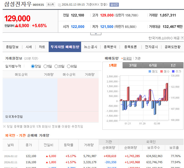
Task: Click the +1,743,285 foreign net buy value
Action: 132,156
